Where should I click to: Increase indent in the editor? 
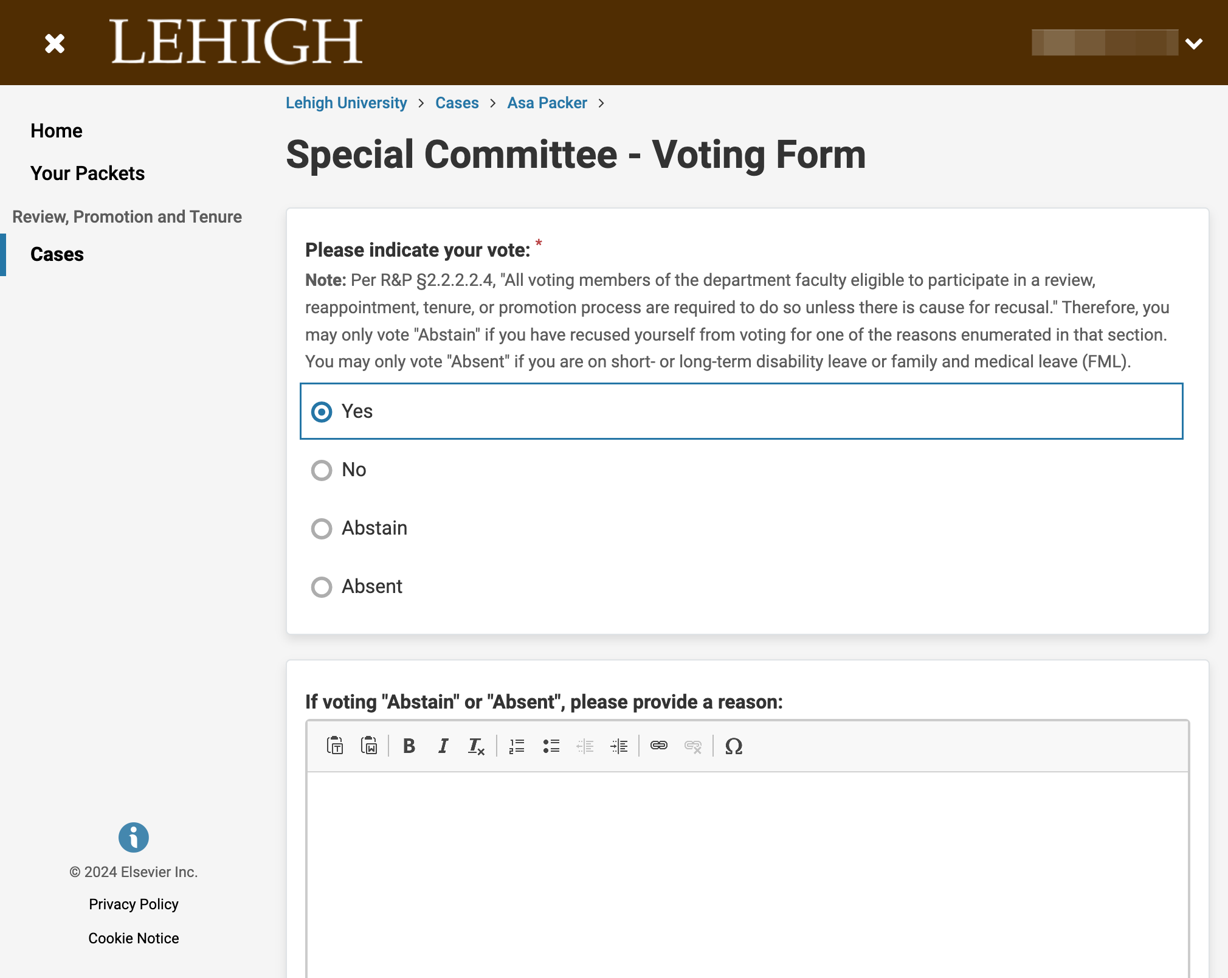click(x=619, y=746)
